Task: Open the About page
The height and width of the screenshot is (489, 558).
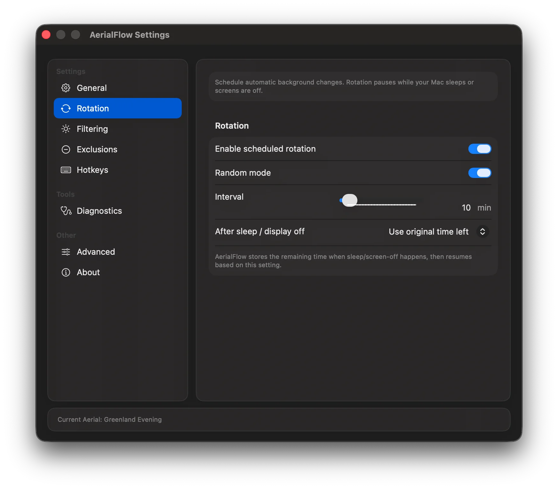Action: [x=88, y=272]
